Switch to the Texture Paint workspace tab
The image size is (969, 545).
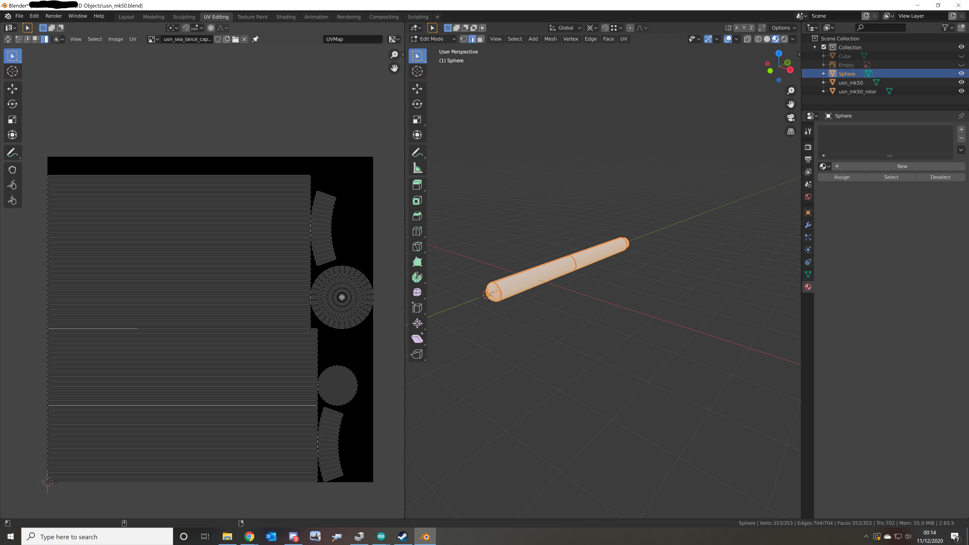(x=252, y=17)
